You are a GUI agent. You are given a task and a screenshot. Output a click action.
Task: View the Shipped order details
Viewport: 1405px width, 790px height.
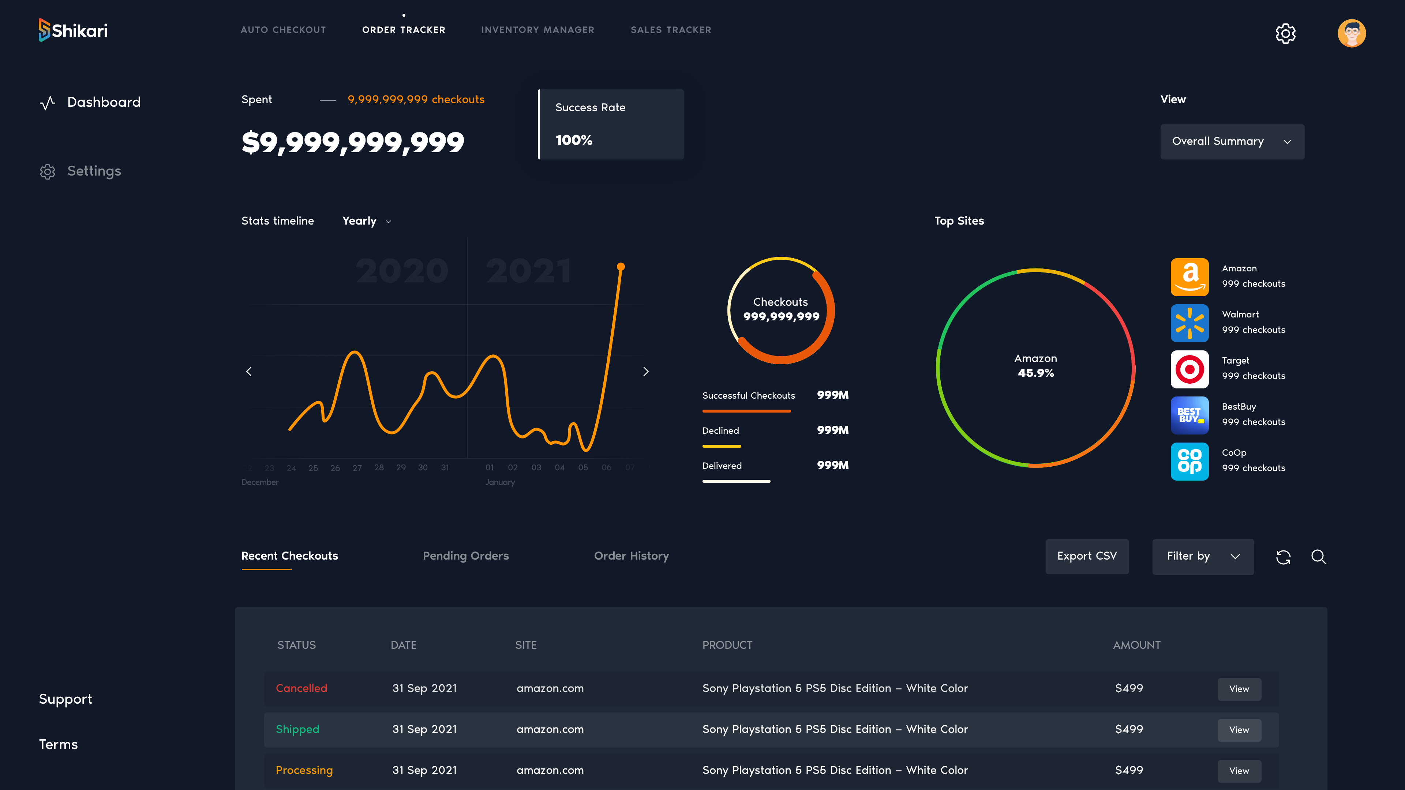[1239, 730]
